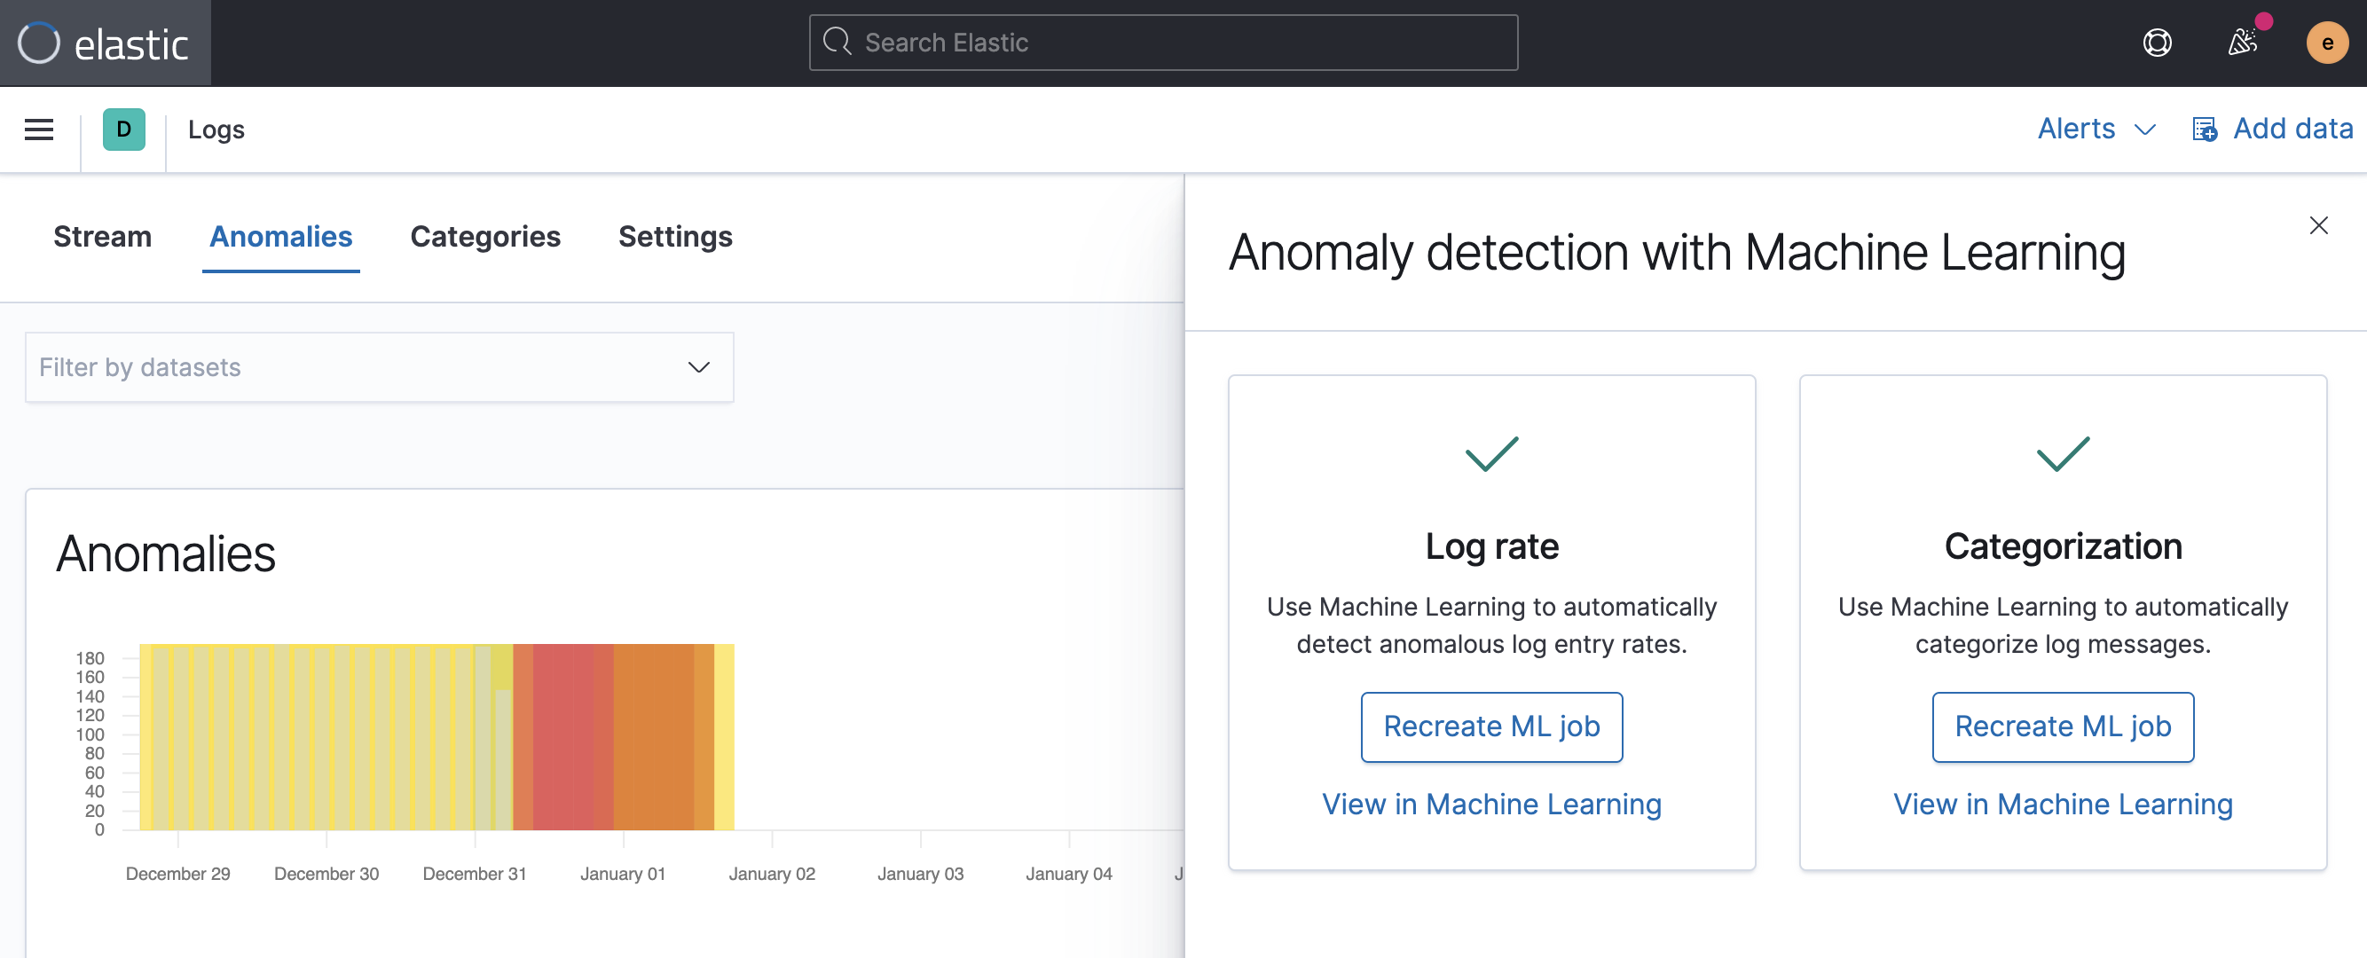Close the Anomaly detection flyout

pyautogui.click(x=2319, y=225)
